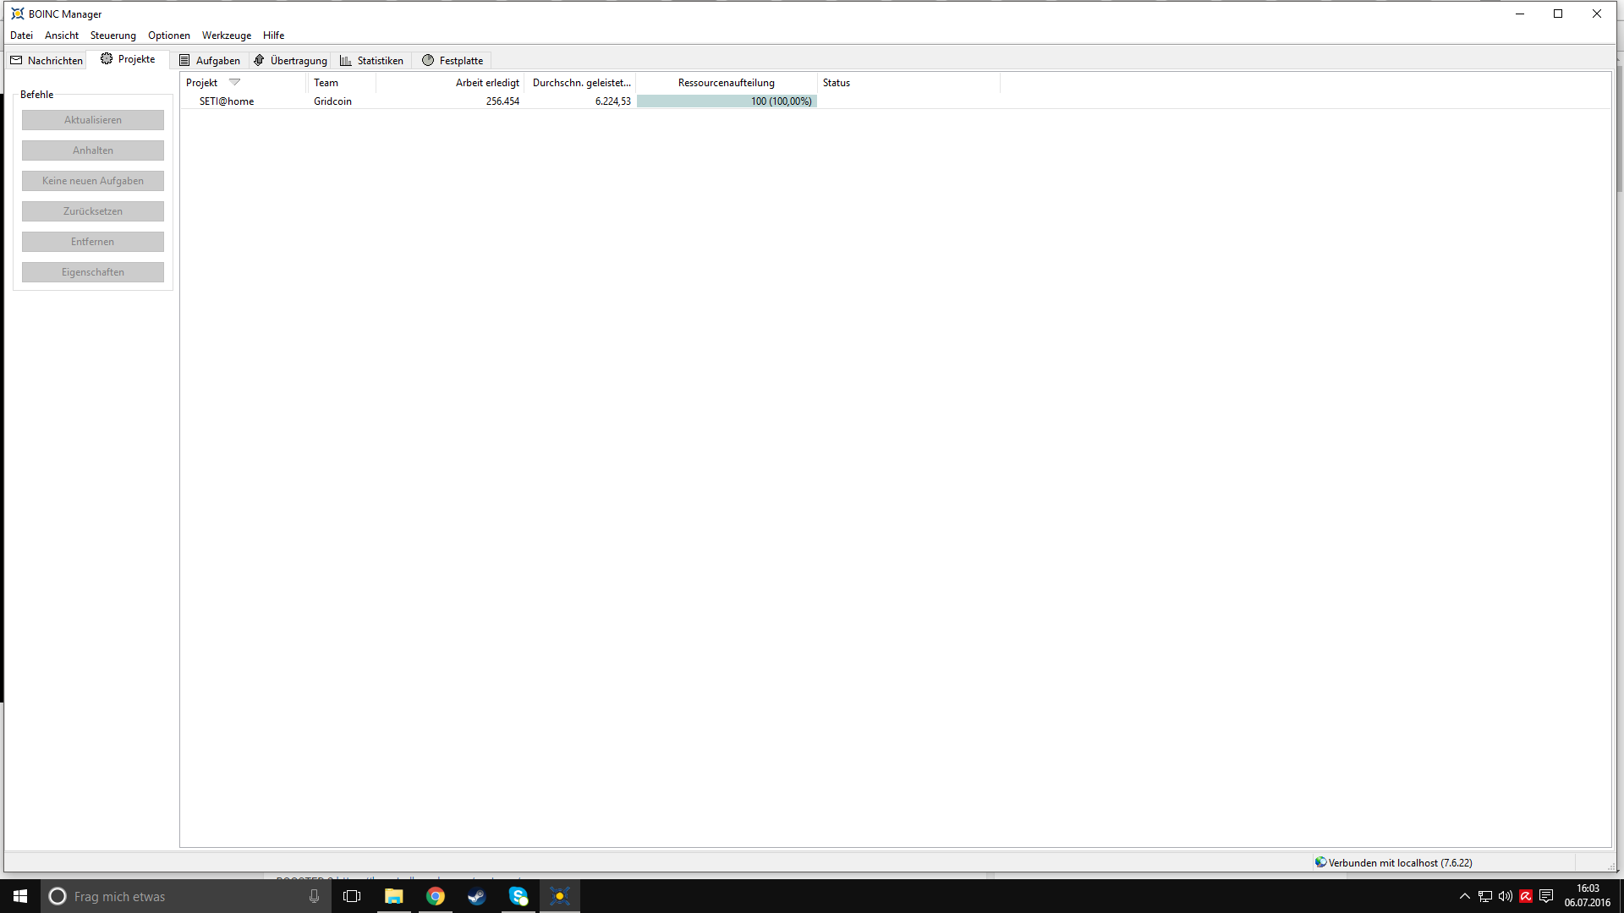Click the Ressourcenaufteilung 100% progress bar
The height and width of the screenshot is (913, 1624).
[x=727, y=101]
